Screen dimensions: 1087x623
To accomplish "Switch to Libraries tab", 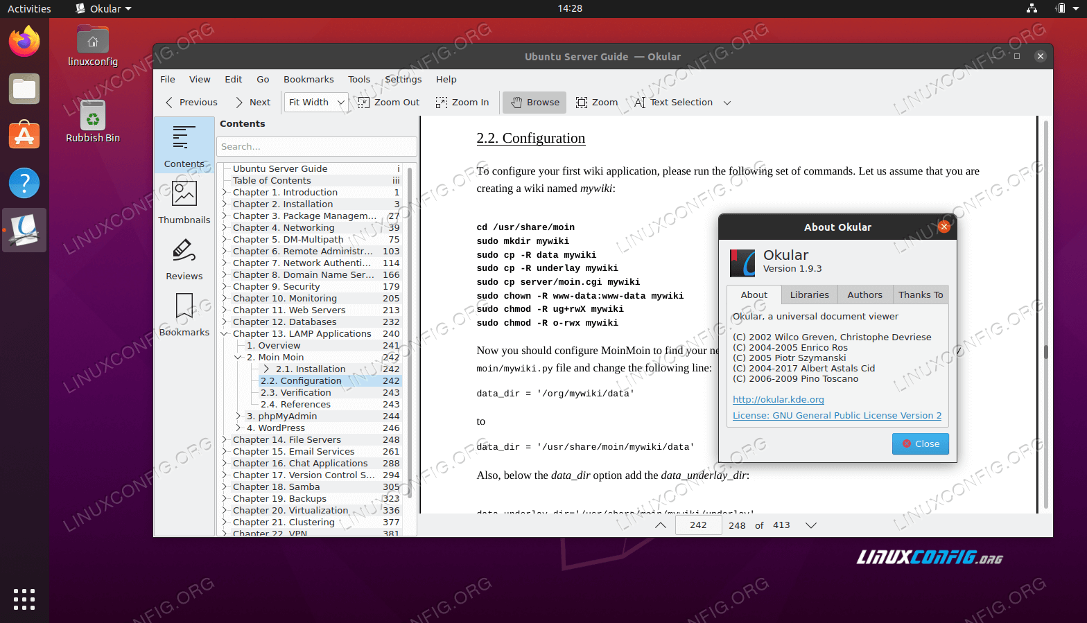I will (810, 295).
